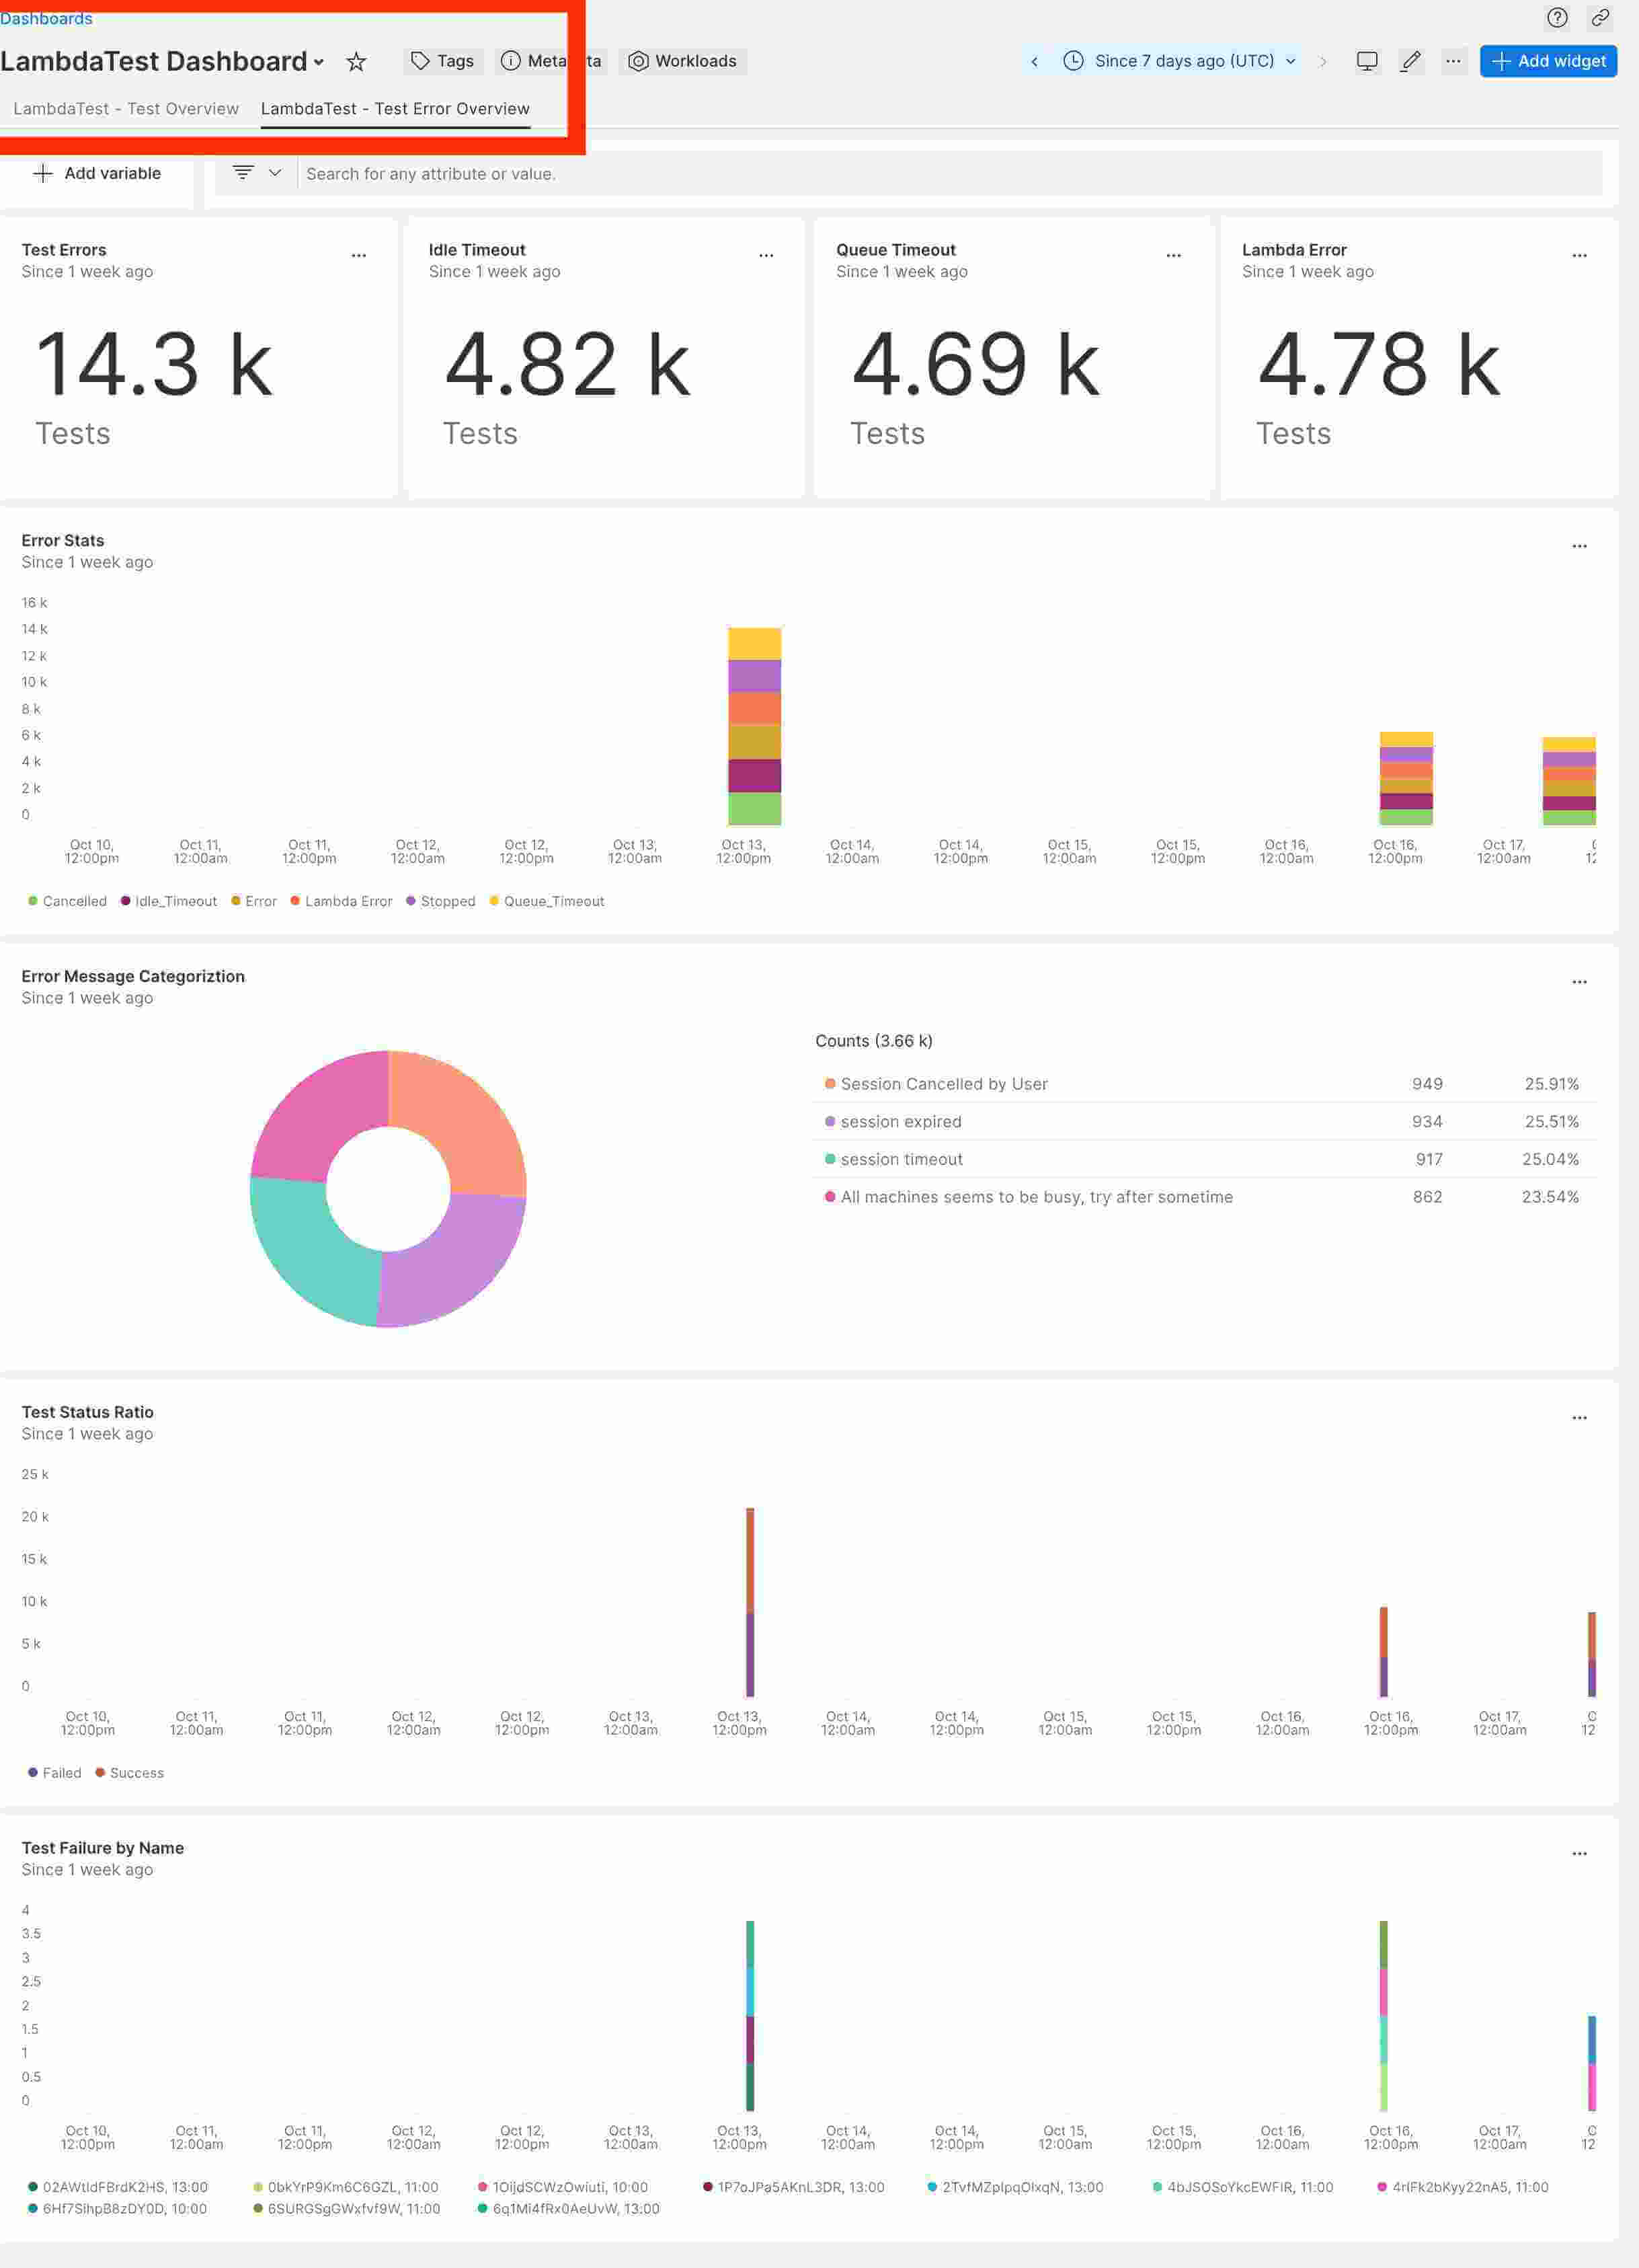Toggle 1P7oJPa5AKnL3DR legend entry
Viewport: 1639px width, 2268px height.
click(793, 2187)
